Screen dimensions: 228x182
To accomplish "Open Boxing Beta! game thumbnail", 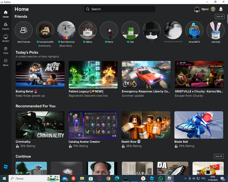I will point(40,75).
